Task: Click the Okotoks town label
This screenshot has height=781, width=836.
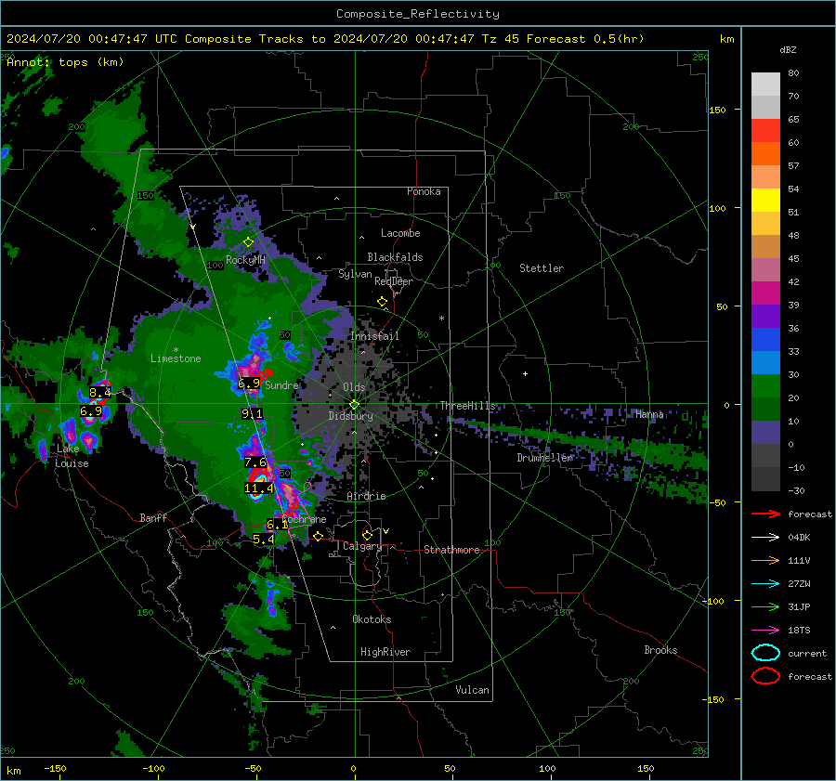Action: coord(372,619)
